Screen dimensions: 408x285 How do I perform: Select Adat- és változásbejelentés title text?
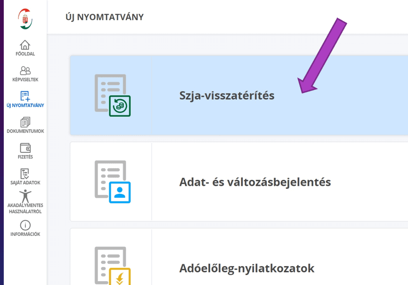(x=255, y=182)
